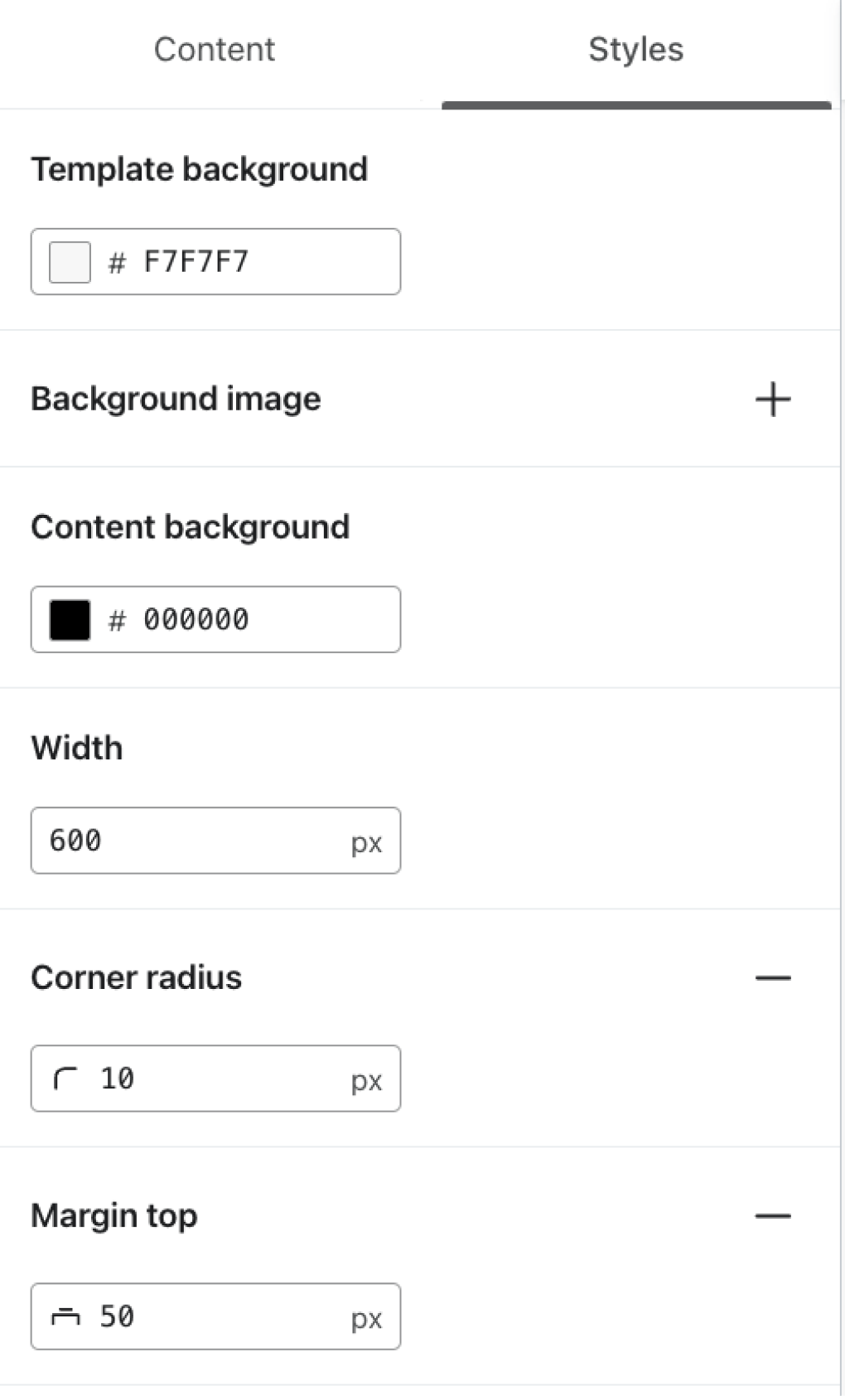Image resolution: width=845 pixels, height=1396 pixels.
Task: Edit the Corner radius value 10
Action: [207, 1079]
